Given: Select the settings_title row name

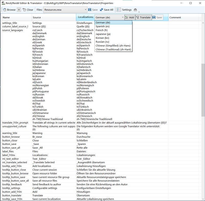Looking at the screenshot, I should pyautogui.click(x=9, y=23).
